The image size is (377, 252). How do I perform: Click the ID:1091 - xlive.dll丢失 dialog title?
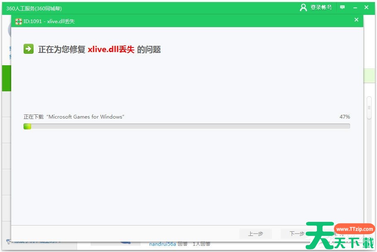49,21
